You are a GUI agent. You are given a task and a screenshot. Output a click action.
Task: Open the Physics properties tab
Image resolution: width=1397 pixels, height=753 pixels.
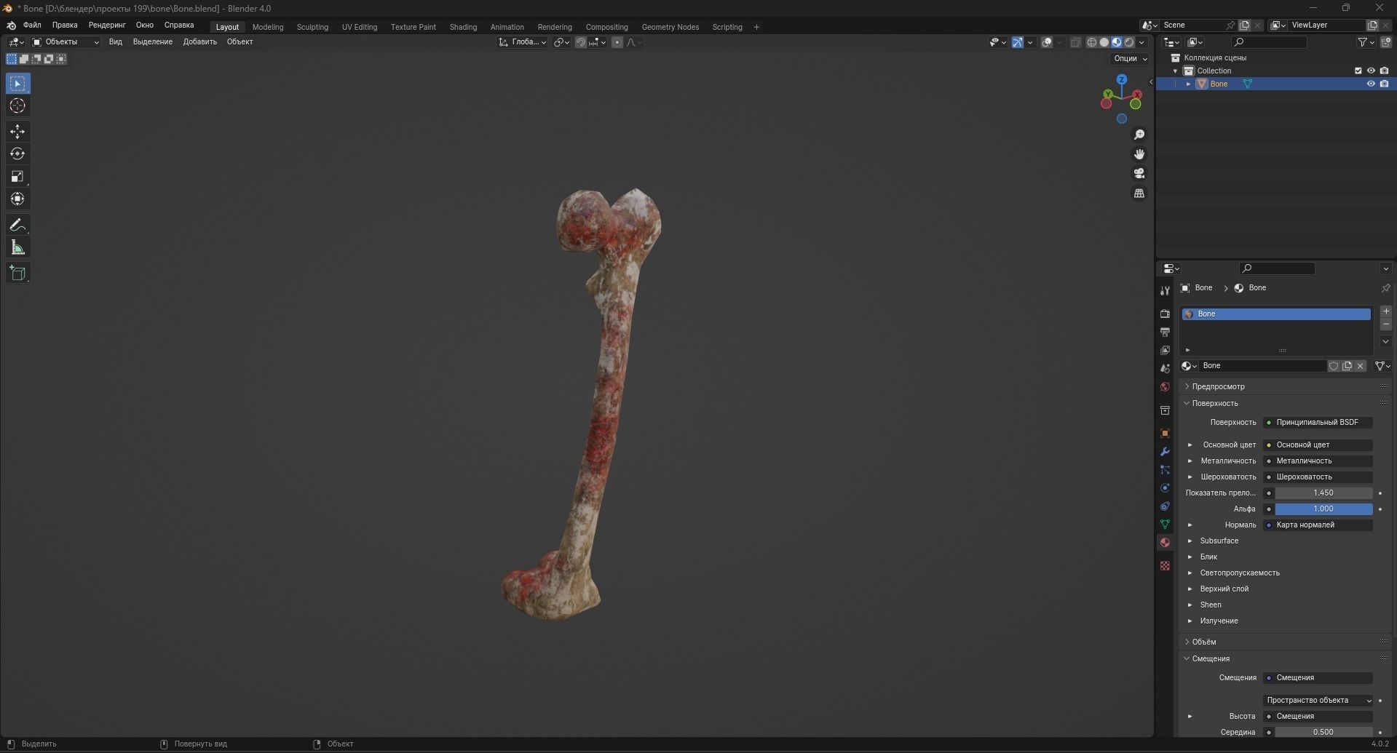(1165, 488)
